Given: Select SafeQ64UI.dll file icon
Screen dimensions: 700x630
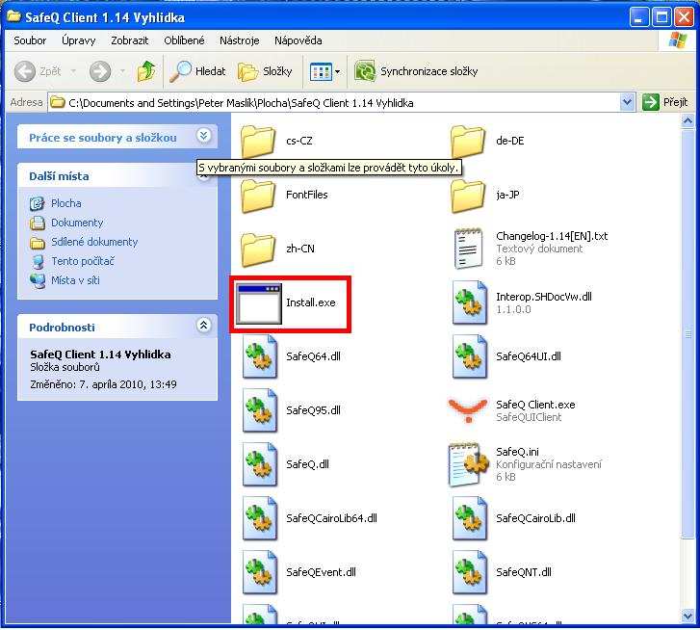Looking at the screenshot, I should coord(469,356).
